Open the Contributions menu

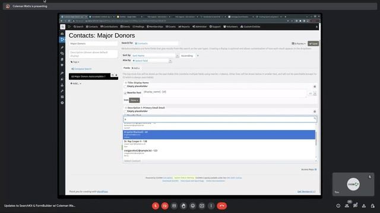109,27
